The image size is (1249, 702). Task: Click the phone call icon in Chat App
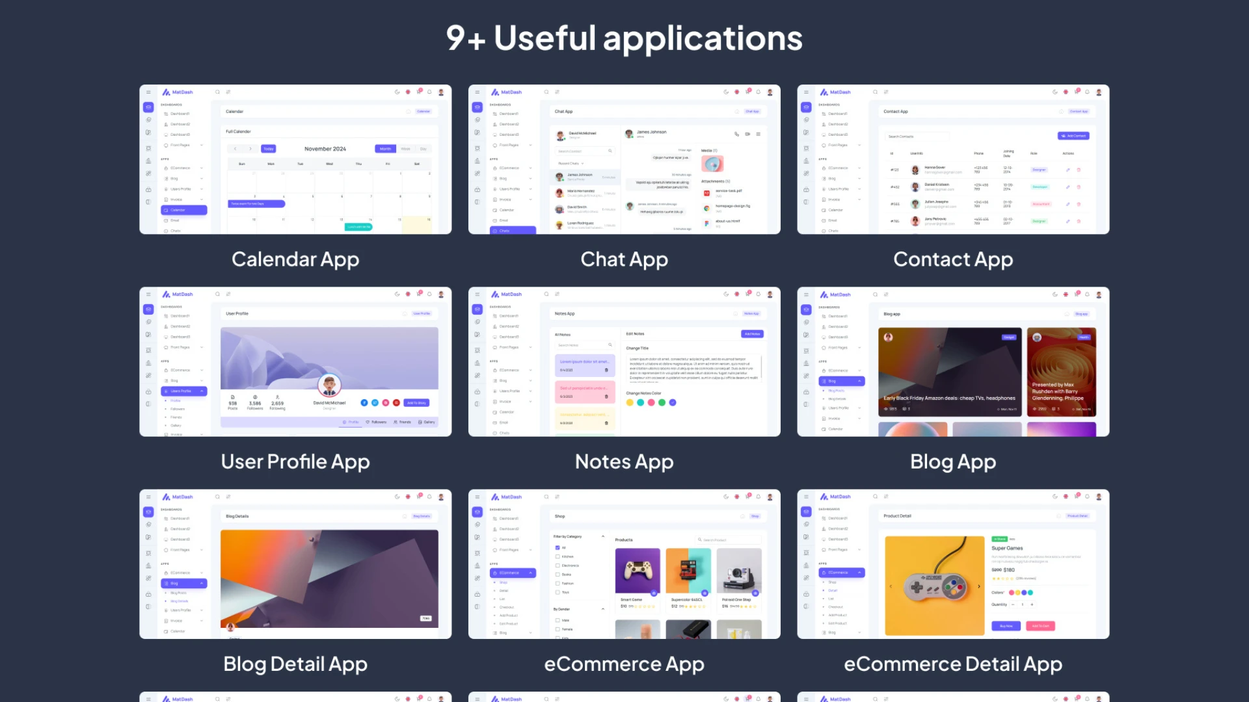click(736, 134)
